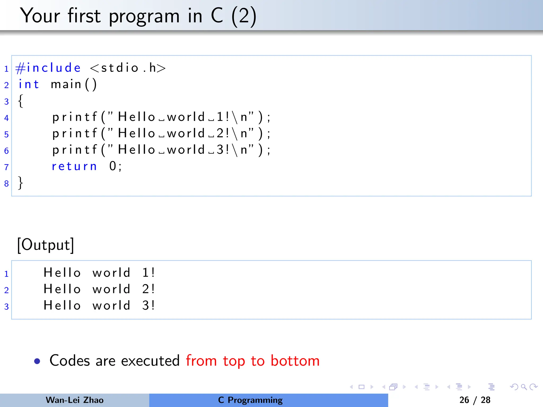543x407 pixels.
Task: Click the printf Hello world 1 statement
Action: [x=161, y=117]
